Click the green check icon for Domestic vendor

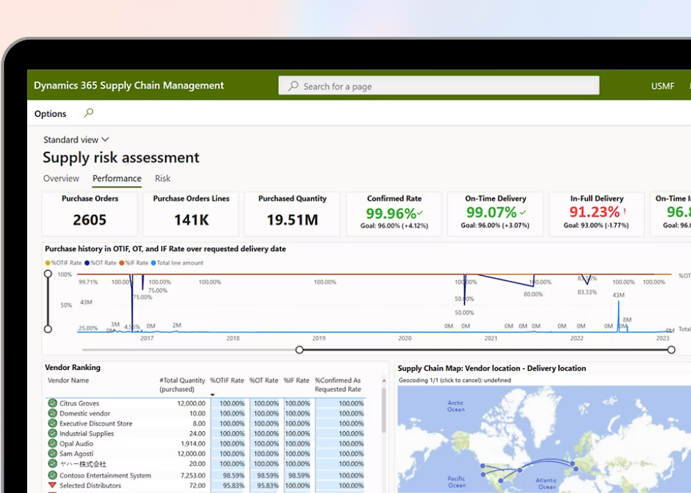click(52, 413)
